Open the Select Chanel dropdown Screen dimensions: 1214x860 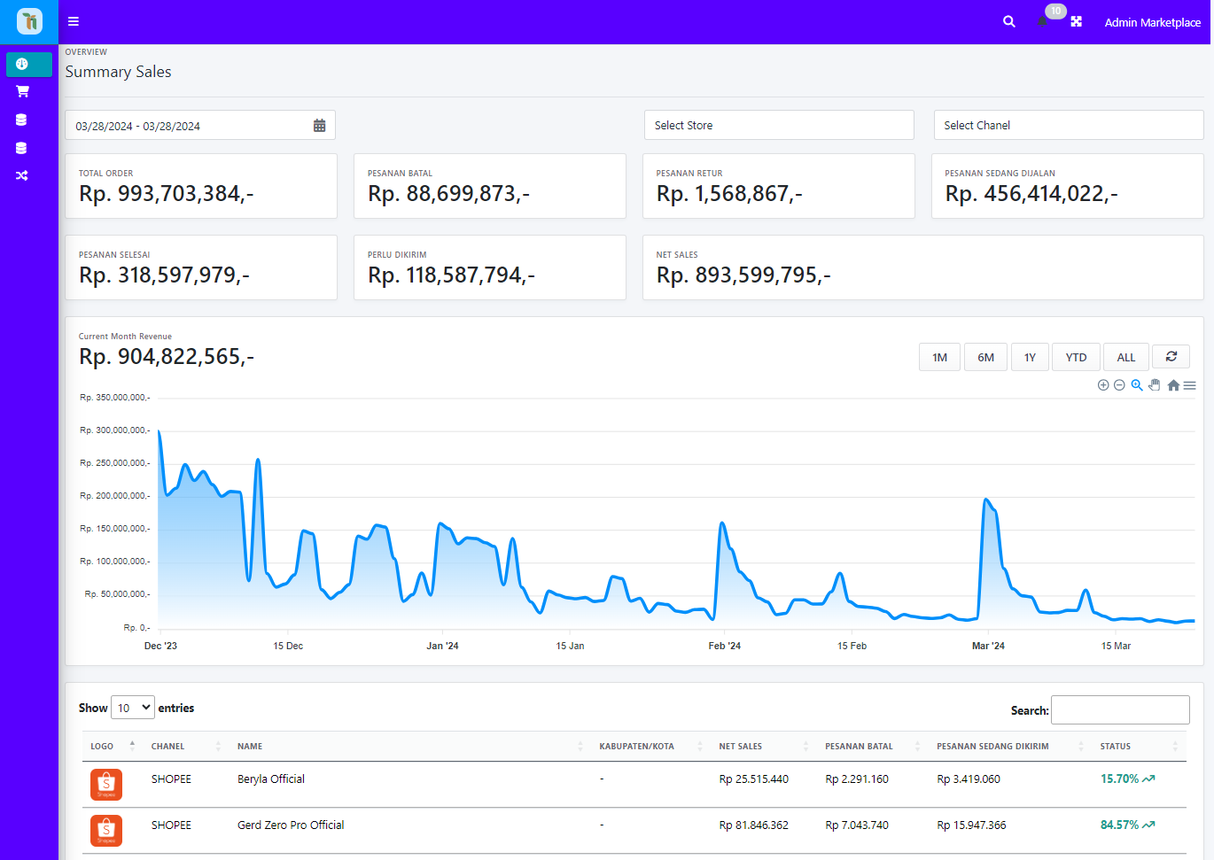1069,125
